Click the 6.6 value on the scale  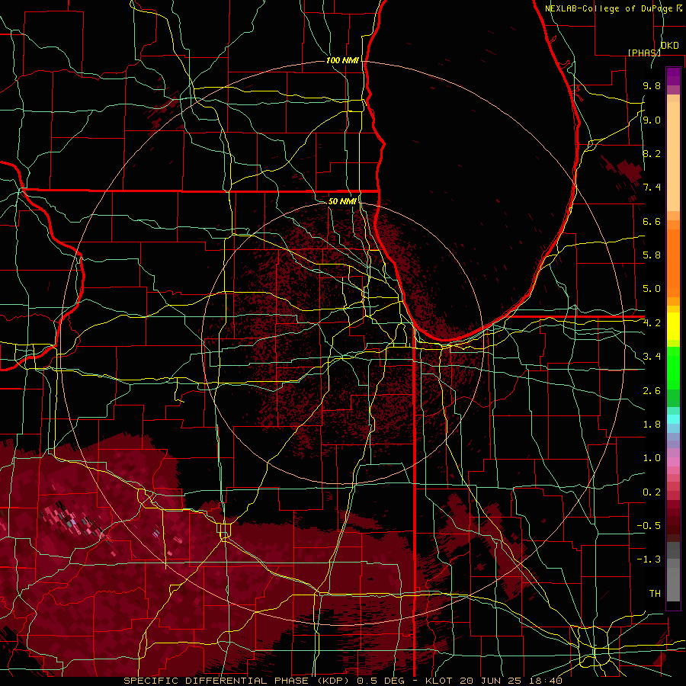pos(652,221)
